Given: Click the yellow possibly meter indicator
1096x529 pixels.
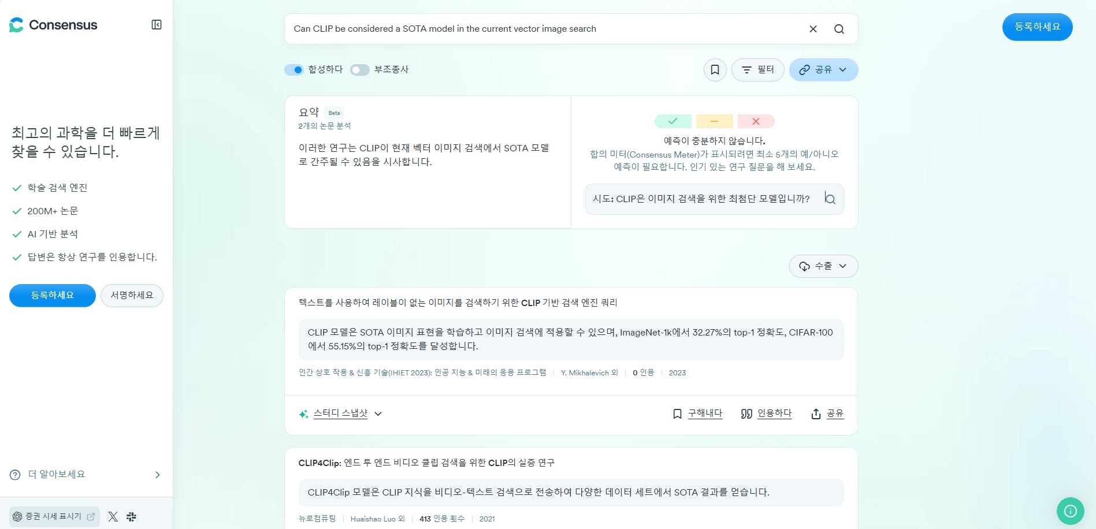Looking at the screenshot, I should 714,121.
